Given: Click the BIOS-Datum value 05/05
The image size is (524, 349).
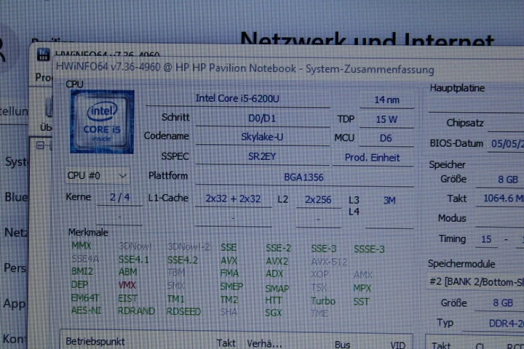Looking at the screenshot, I should (507, 144).
